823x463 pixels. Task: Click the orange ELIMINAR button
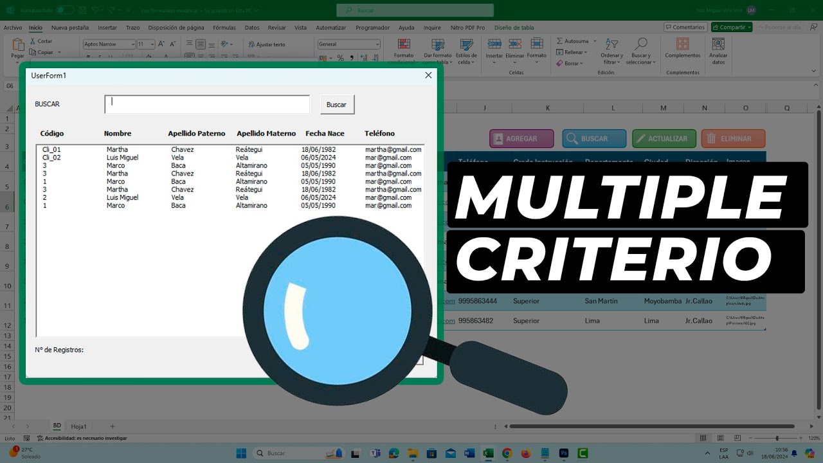pos(733,138)
